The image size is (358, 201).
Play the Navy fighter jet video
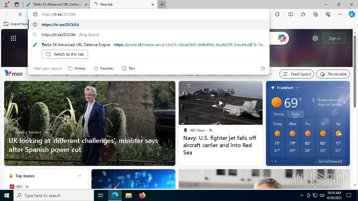point(221,103)
